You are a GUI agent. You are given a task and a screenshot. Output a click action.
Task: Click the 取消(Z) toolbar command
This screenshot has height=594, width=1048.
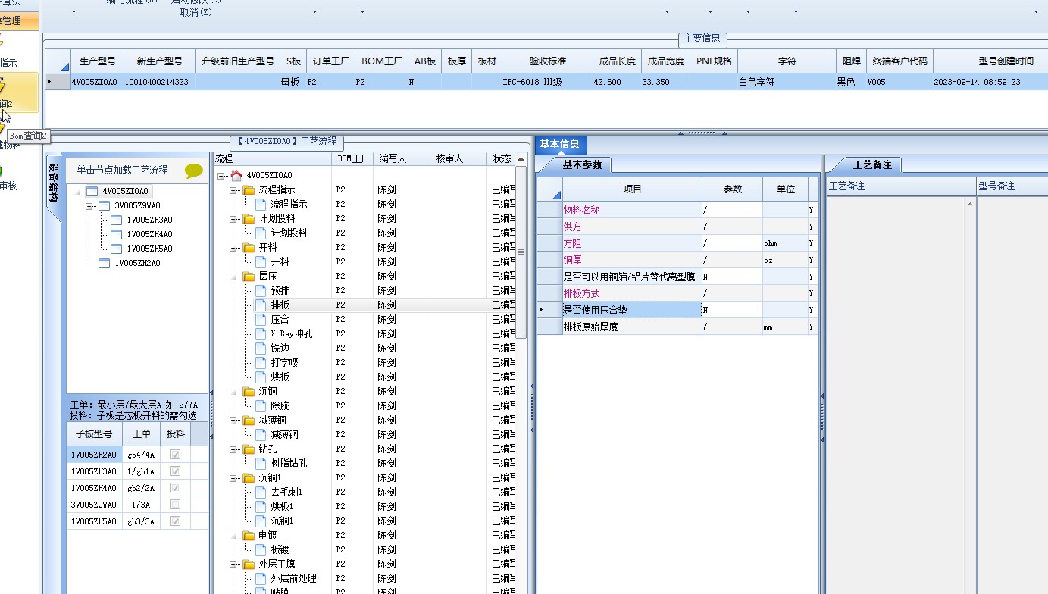tap(196, 12)
